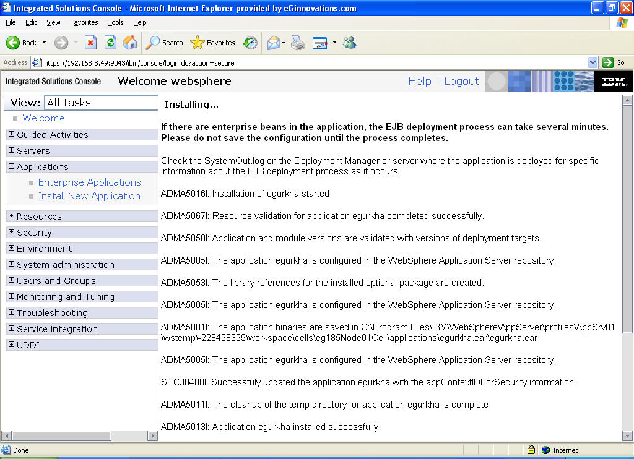This screenshot has height=459, width=634.
Task: Click the SSL padlock status icon
Action: click(x=531, y=450)
